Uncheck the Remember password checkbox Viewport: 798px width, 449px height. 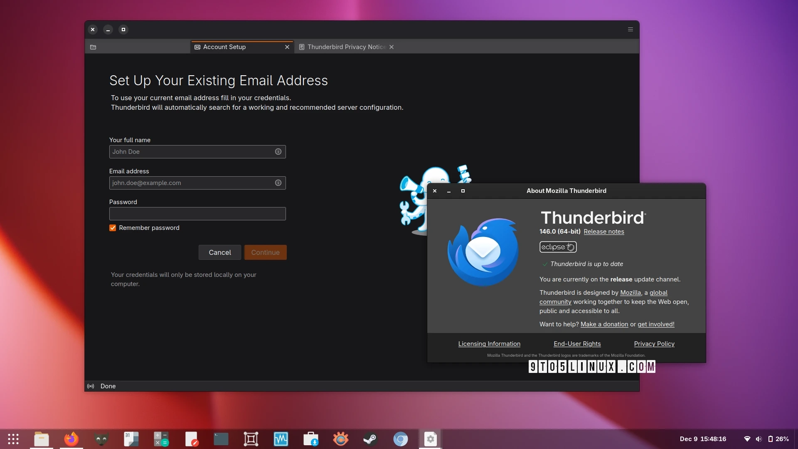[x=112, y=228]
